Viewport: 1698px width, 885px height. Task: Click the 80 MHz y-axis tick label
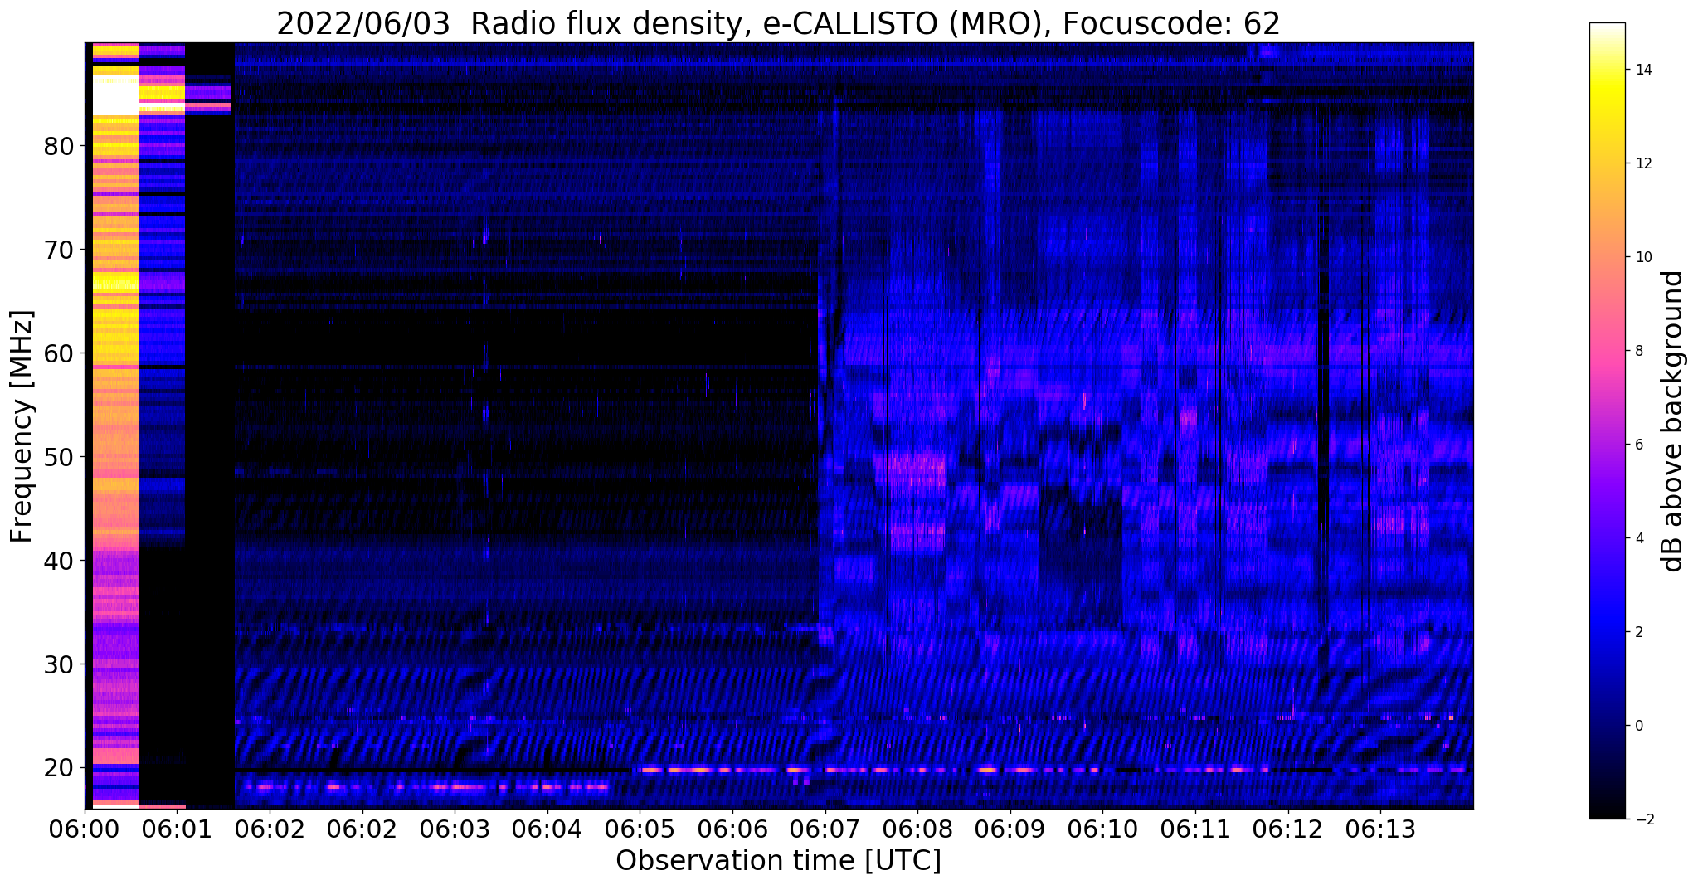pos(59,147)
